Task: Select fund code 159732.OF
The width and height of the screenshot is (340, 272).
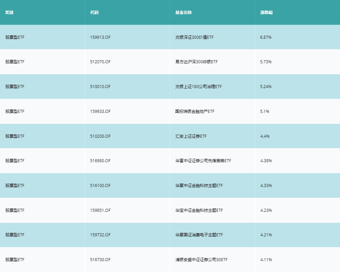Action: pyautogui.click(x=100, y=235)
